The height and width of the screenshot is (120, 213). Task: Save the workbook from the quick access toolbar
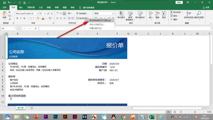click(x=4, y=3)
